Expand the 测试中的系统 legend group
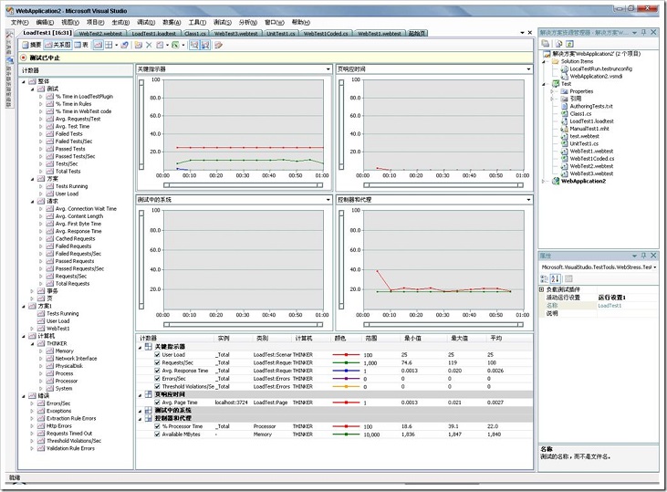The height and width of the screenshot is (492, 667). [x=141, y=411]
